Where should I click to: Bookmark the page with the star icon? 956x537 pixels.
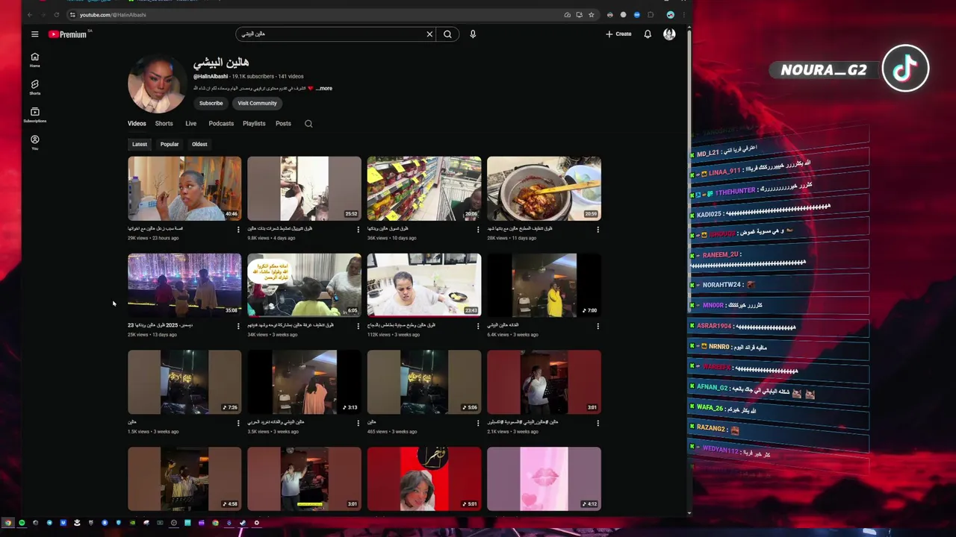click(591, 15)
